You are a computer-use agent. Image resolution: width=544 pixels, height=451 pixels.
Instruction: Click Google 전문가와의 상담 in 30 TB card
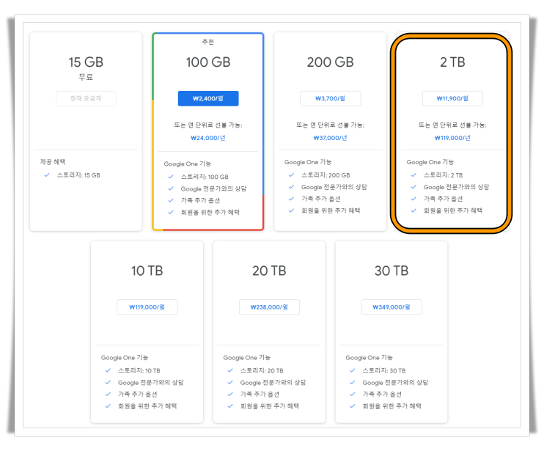(x=395, y=382)
